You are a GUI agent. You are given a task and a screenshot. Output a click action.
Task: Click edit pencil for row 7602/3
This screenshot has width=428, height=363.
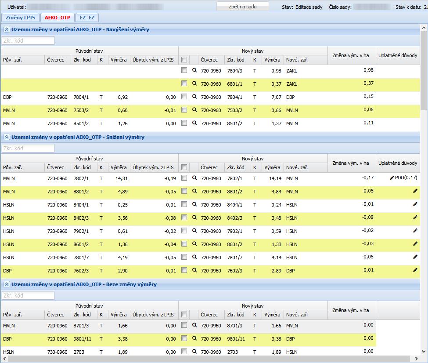tap(415, 270)
